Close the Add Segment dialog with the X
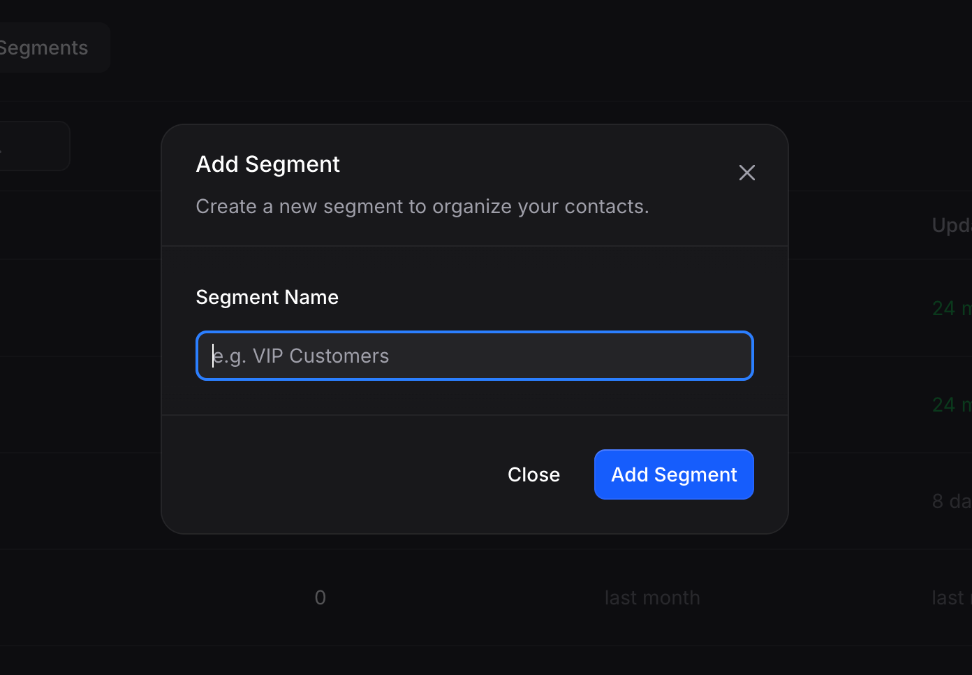This screenshot has width=972, height=675. tap(746, 173)
